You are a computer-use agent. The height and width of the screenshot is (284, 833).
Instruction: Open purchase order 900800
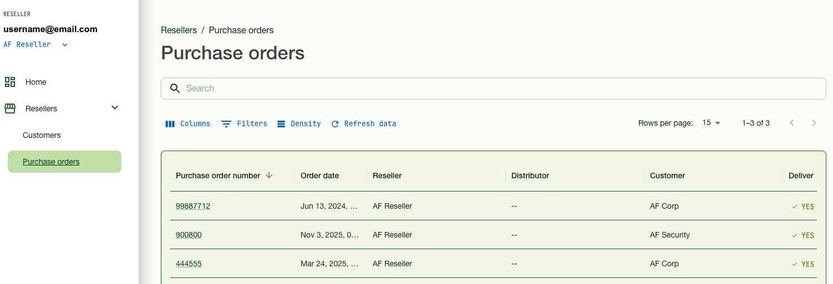[189, 235]
